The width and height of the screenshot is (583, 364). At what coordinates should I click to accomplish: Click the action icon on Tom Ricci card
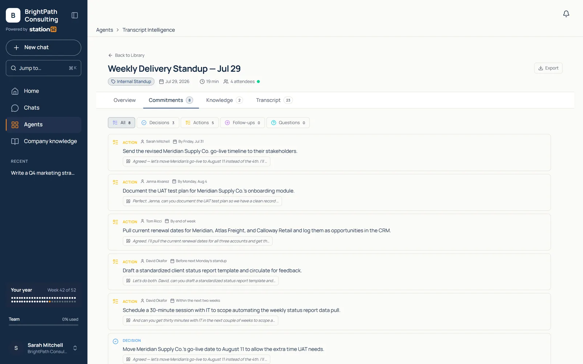pyautogui.click(x=116, y=222)
